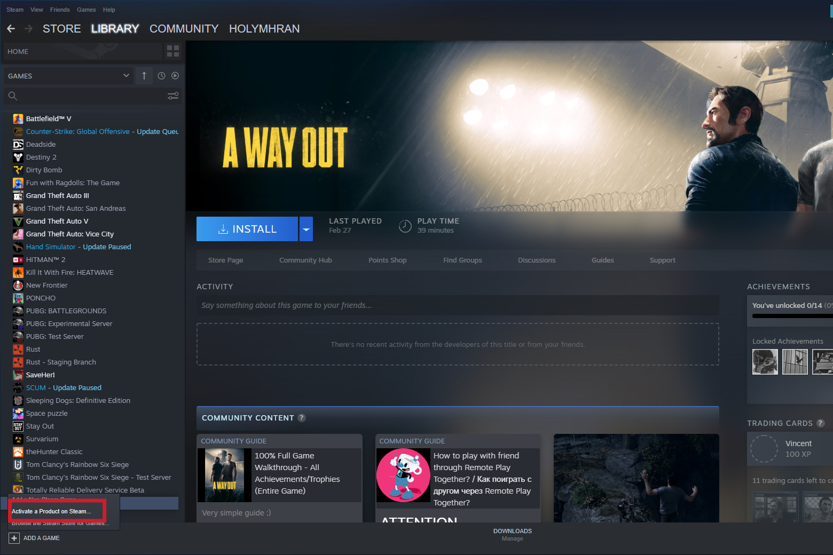Screen dimensions: 833x555
Task: Click the Rust game icon
Action: coord(18,350)
